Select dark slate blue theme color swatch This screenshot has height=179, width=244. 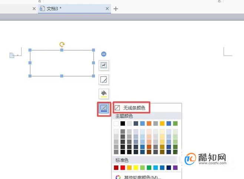[x=136, y=124]
